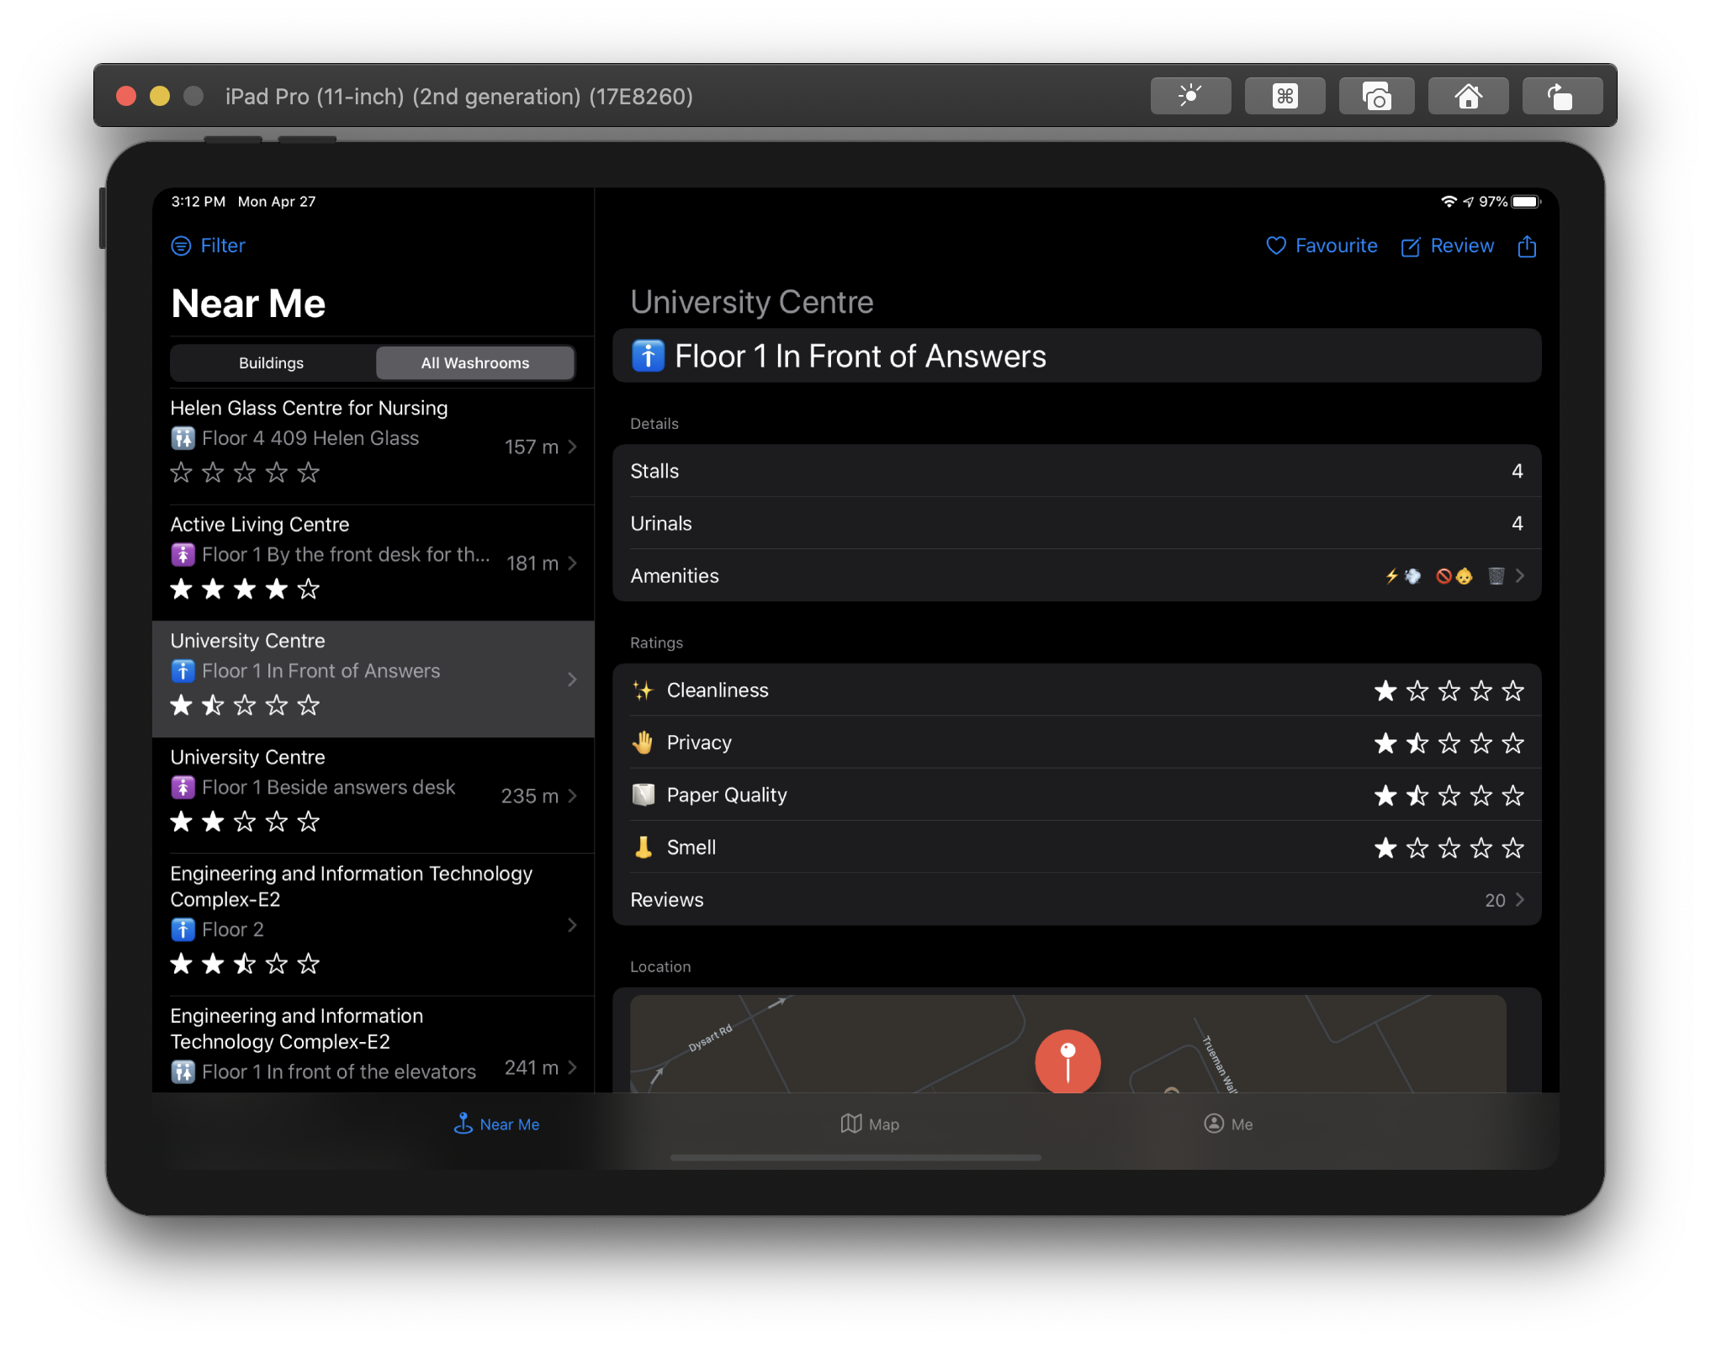Click the Review compose icon

coord(1411,246)
